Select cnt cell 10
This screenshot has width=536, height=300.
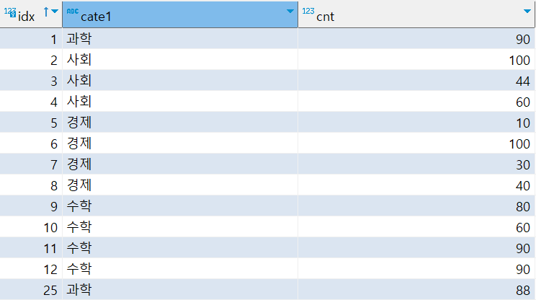click(416, 122)
